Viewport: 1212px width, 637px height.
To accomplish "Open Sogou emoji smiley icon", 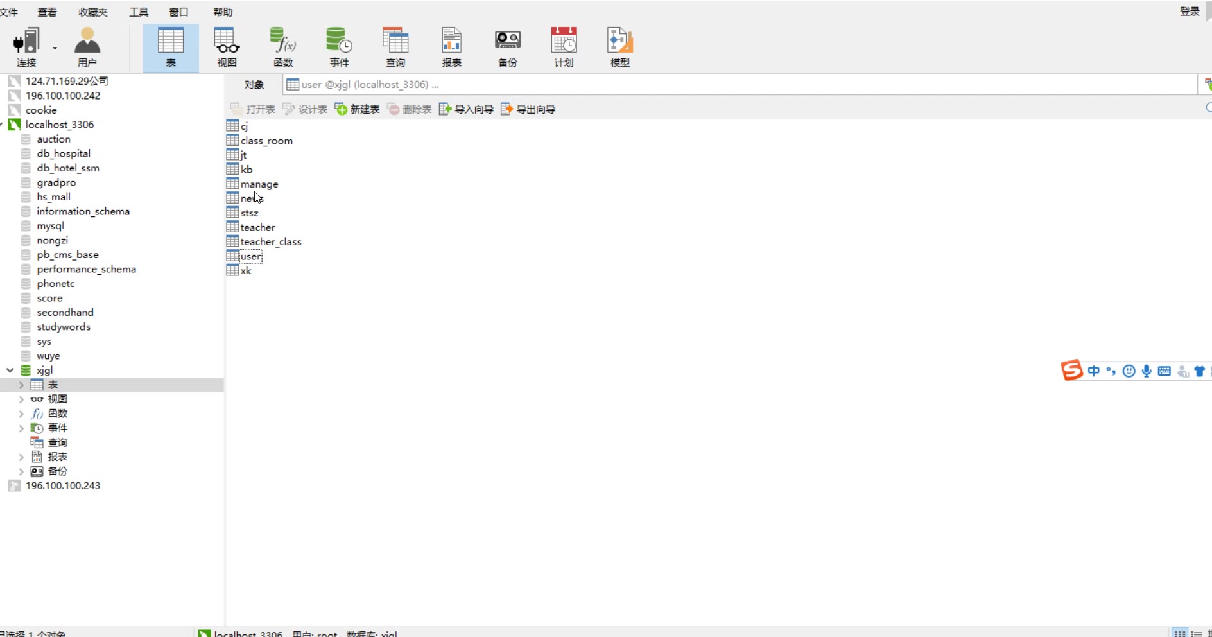I will pyautogui.click(x=1129, y=371).
